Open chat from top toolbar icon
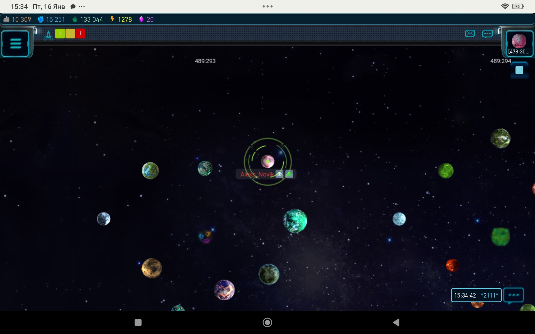The height and width of the screenshot is (334, 535). [x=487, y=34]
